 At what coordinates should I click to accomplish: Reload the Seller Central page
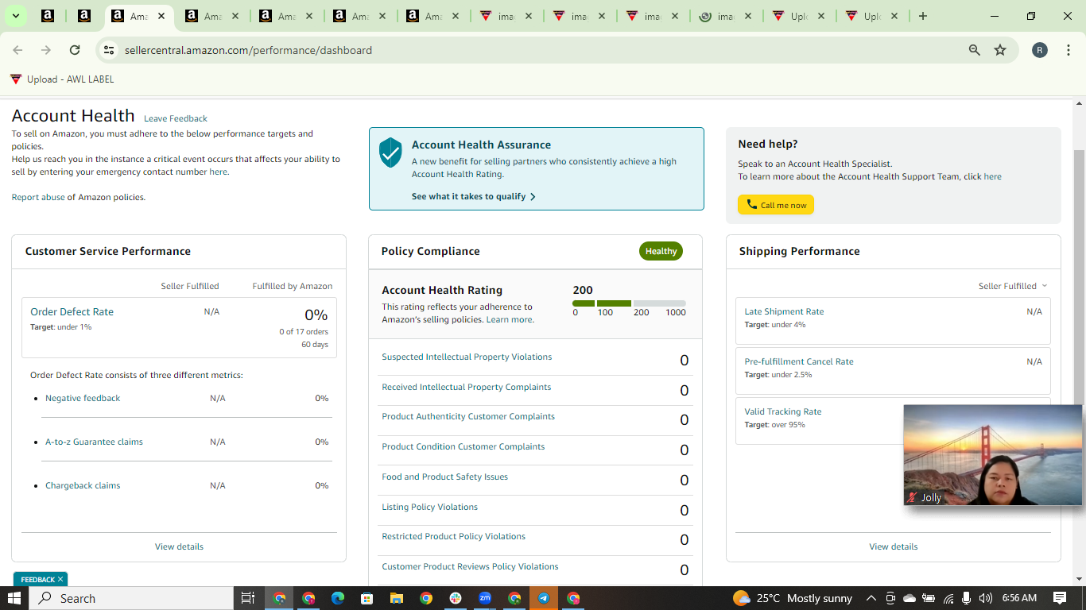(75, 50)
